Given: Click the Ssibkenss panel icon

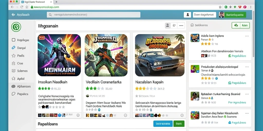Looking at the screenshot, I should 192,25.
